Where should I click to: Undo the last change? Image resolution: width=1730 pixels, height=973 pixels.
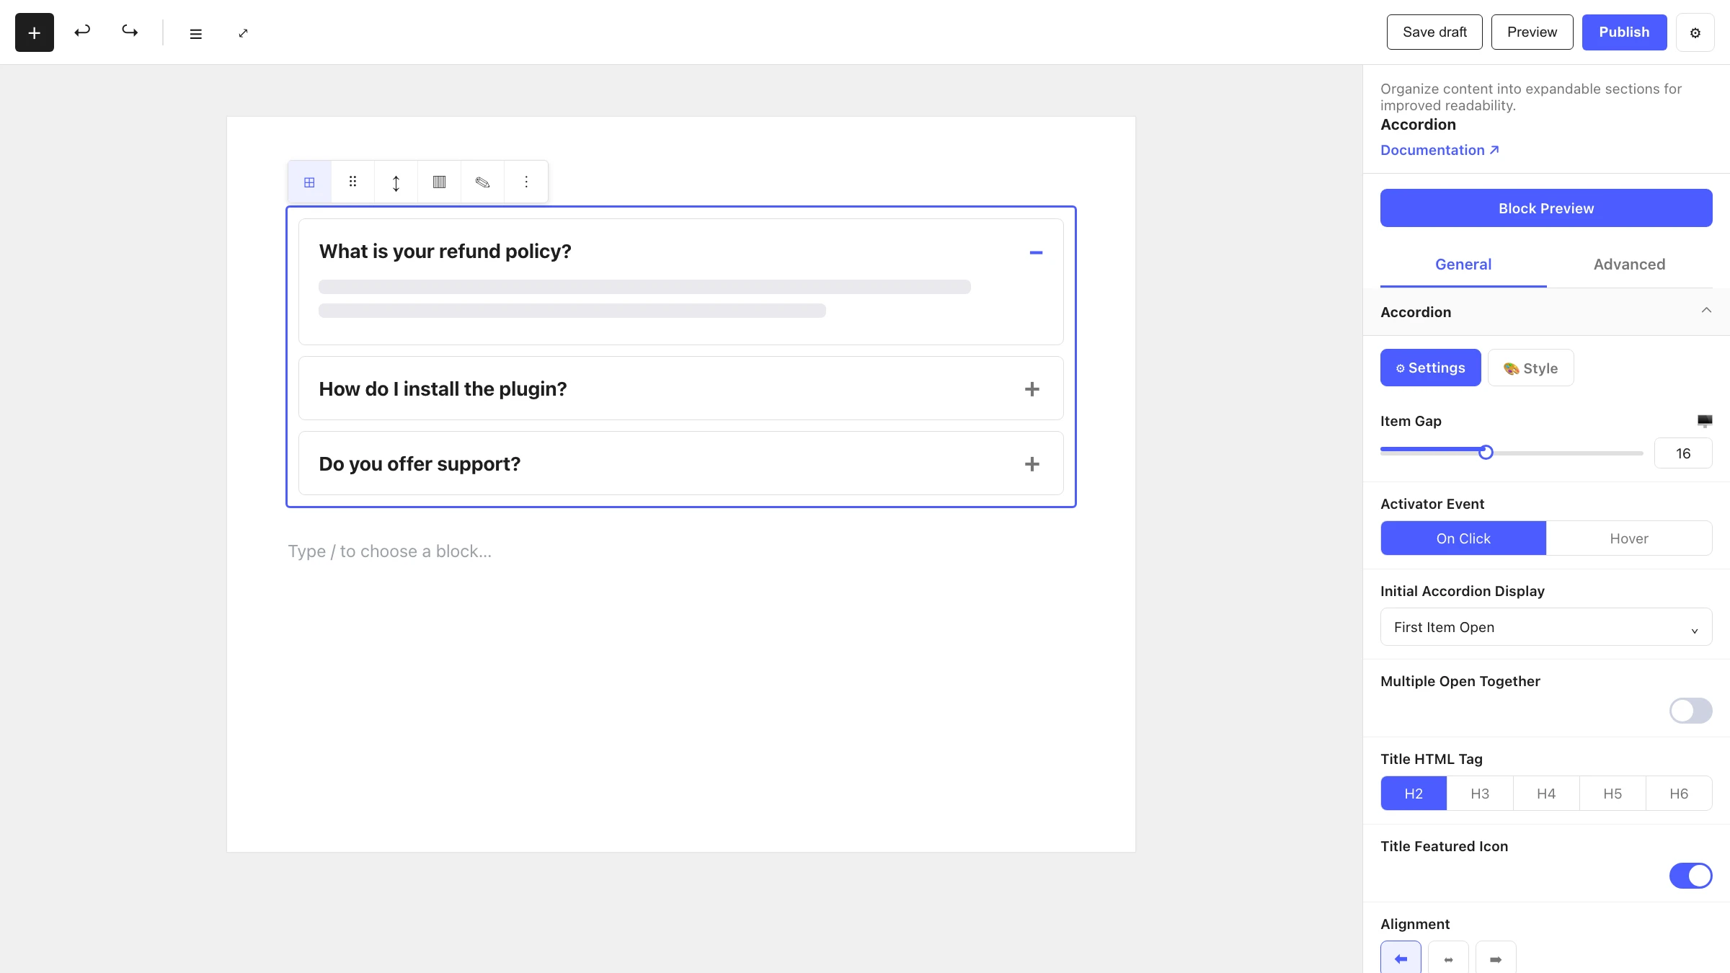(82, 32)
